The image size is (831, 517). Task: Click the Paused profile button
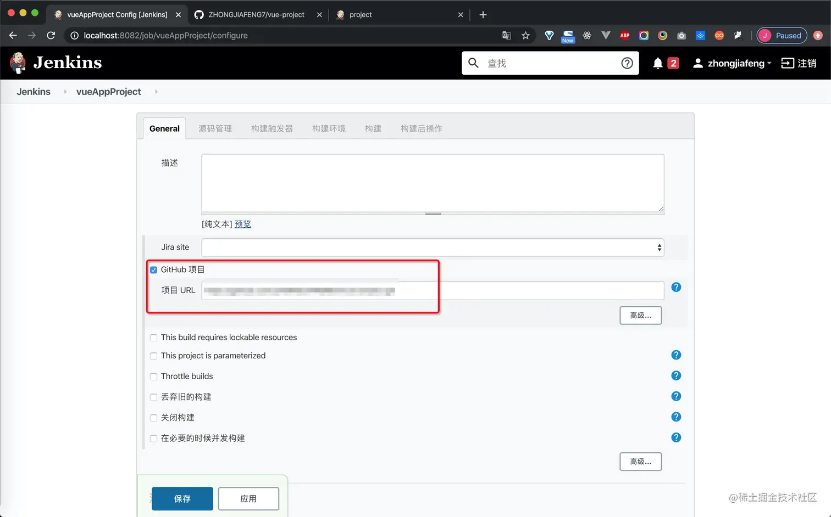tap(782, 35)
